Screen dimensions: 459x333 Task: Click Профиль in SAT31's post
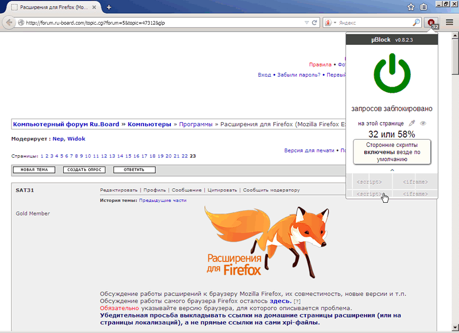[154, 190]
